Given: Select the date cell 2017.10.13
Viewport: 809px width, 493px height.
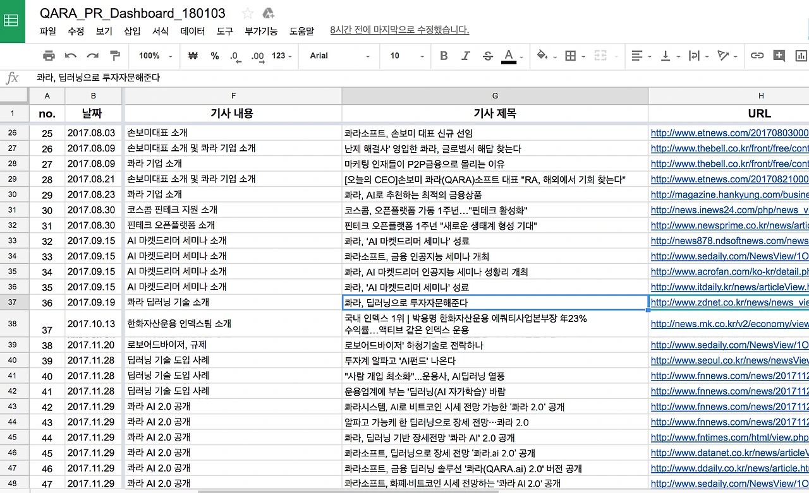Looking at the screenshot, I should tap(93, 324).
